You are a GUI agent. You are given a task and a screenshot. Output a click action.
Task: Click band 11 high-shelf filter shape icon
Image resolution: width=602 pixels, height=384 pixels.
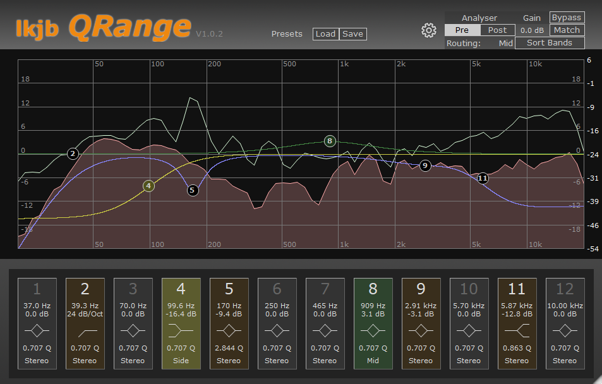click(517, 330)
